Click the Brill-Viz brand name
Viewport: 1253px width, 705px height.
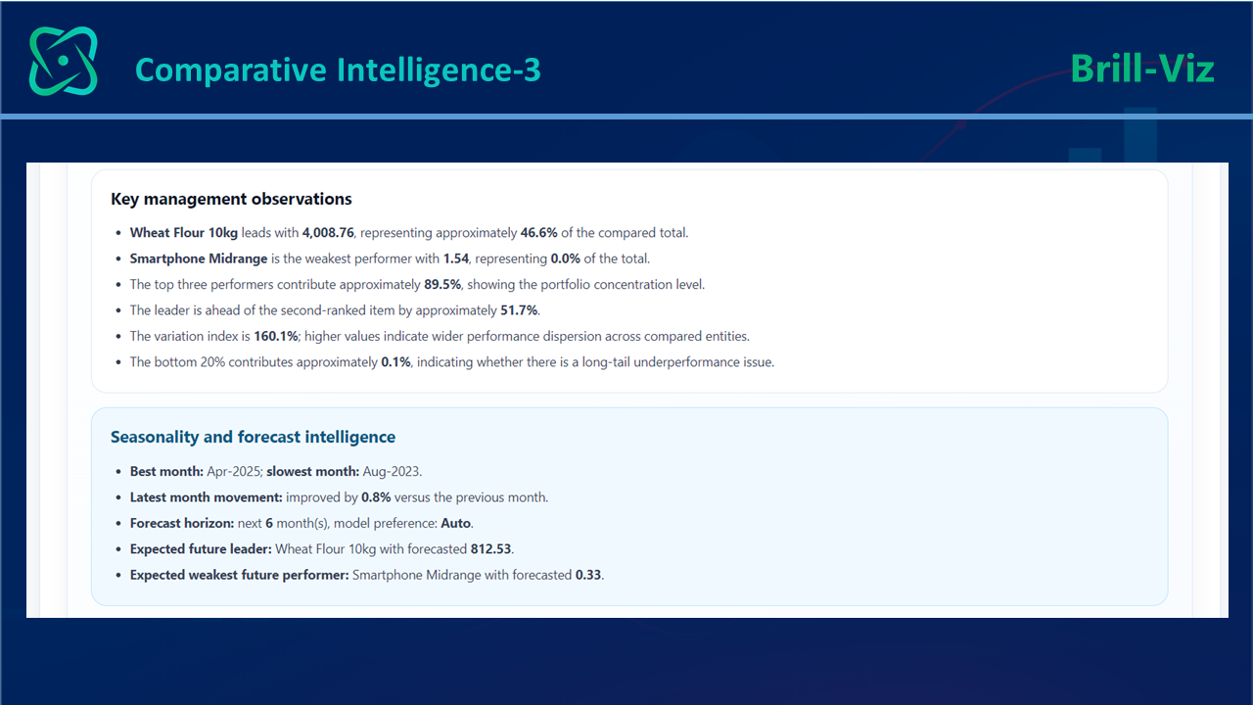point(1142,69)
